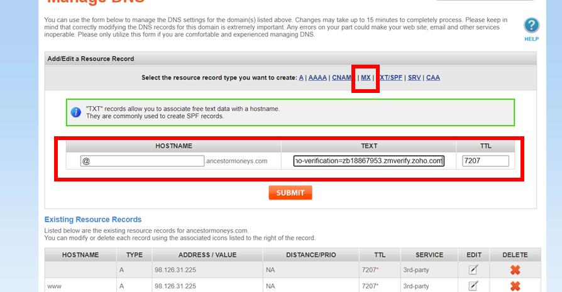562x292 pixels.
Task: Select the AAAA record type link
Action: [317, 78]
